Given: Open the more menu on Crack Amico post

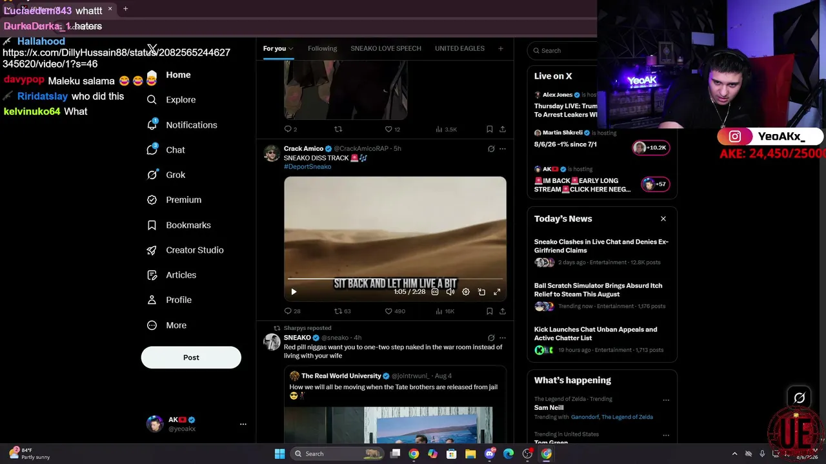Looking at the screenshot, I should coord(503,149).
